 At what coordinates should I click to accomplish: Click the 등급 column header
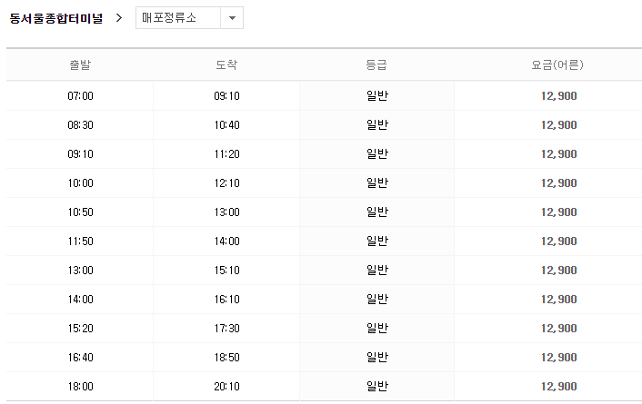click(x=376, y=65)
